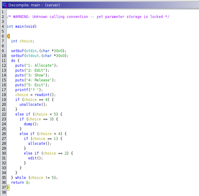
Task: Highlight the "4: Release" string literal
Action: coord(39,80)
